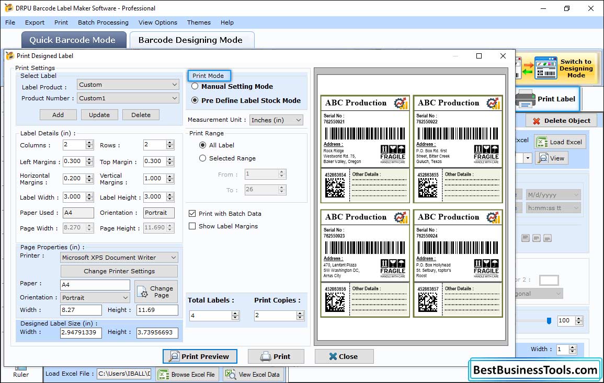The height and width of the screenshot is (383, 604).
Task: Click the Load Excel File path field
Action: [123, 374]
